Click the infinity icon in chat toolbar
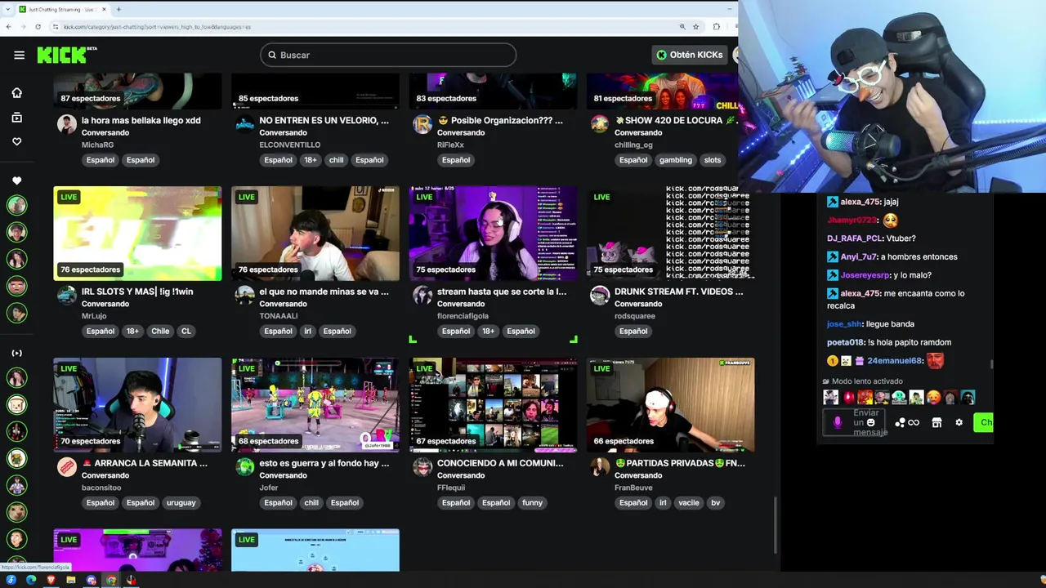Screen dimensions: 1046x588 click(914, 422)
